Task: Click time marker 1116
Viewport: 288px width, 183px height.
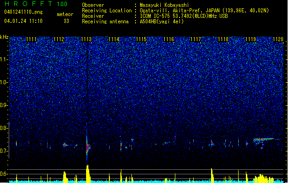Action: pos(168,39)
